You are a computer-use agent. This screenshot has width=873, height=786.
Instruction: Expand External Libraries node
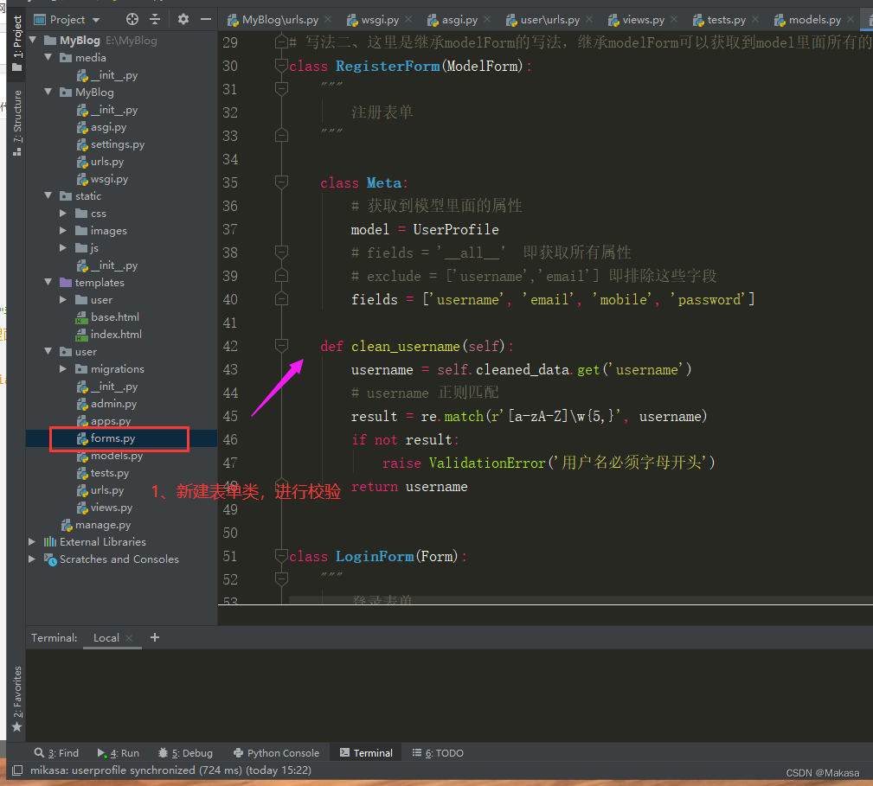tap(32, 541)
